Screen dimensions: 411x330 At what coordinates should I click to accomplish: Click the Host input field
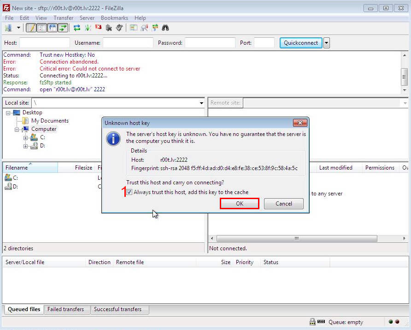[44, 43]
